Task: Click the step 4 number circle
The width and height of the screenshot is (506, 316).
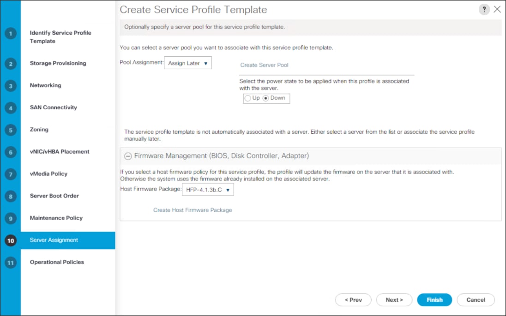Action: coord(10,108)
